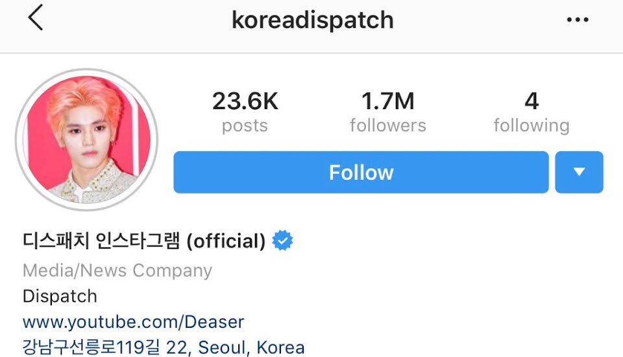623x357 pixels.
Task: Tap the Korean display name 디스패치 인스타그램
Action: click(101, 241)
